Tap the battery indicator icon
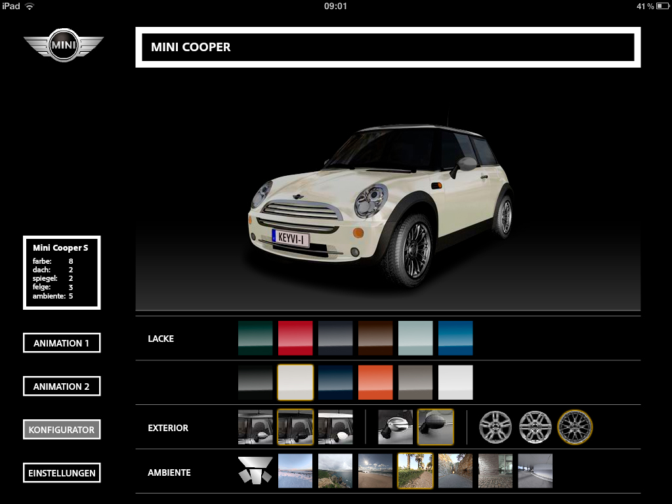672x504 pixels. 663,6
